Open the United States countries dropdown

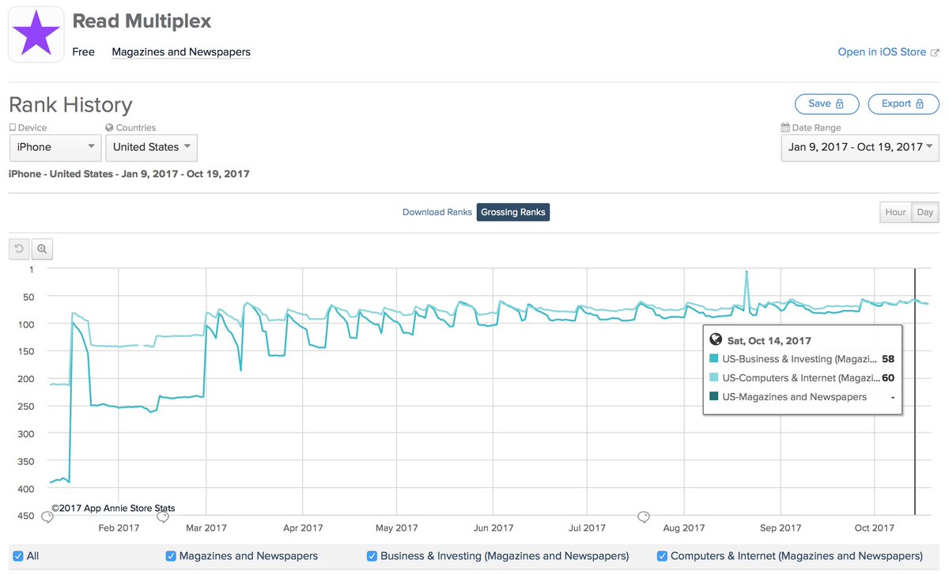(x=151, y=147)
